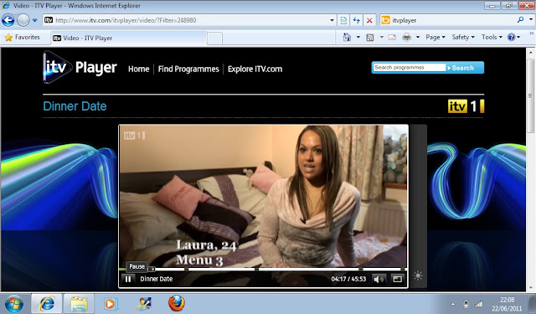Screen dimensions: 536x314
Task: Go to Explore ITV.com nav item
Action: (x=255, y=69)
